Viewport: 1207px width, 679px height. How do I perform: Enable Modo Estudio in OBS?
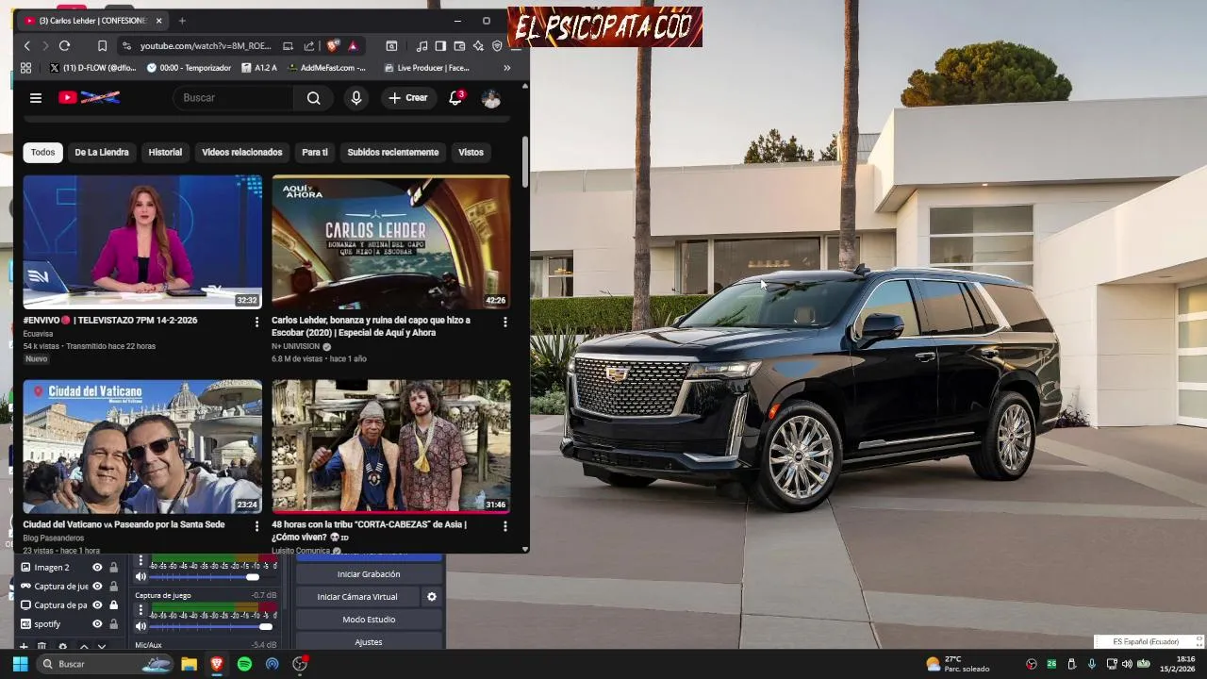click(x=369, y=620)
